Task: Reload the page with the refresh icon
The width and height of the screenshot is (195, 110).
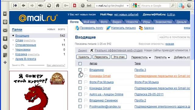Action: pyautogui.click(x=49, y=5)
